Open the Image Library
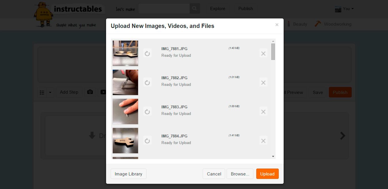This screenshot has width=388, height=189. (128, 174)
